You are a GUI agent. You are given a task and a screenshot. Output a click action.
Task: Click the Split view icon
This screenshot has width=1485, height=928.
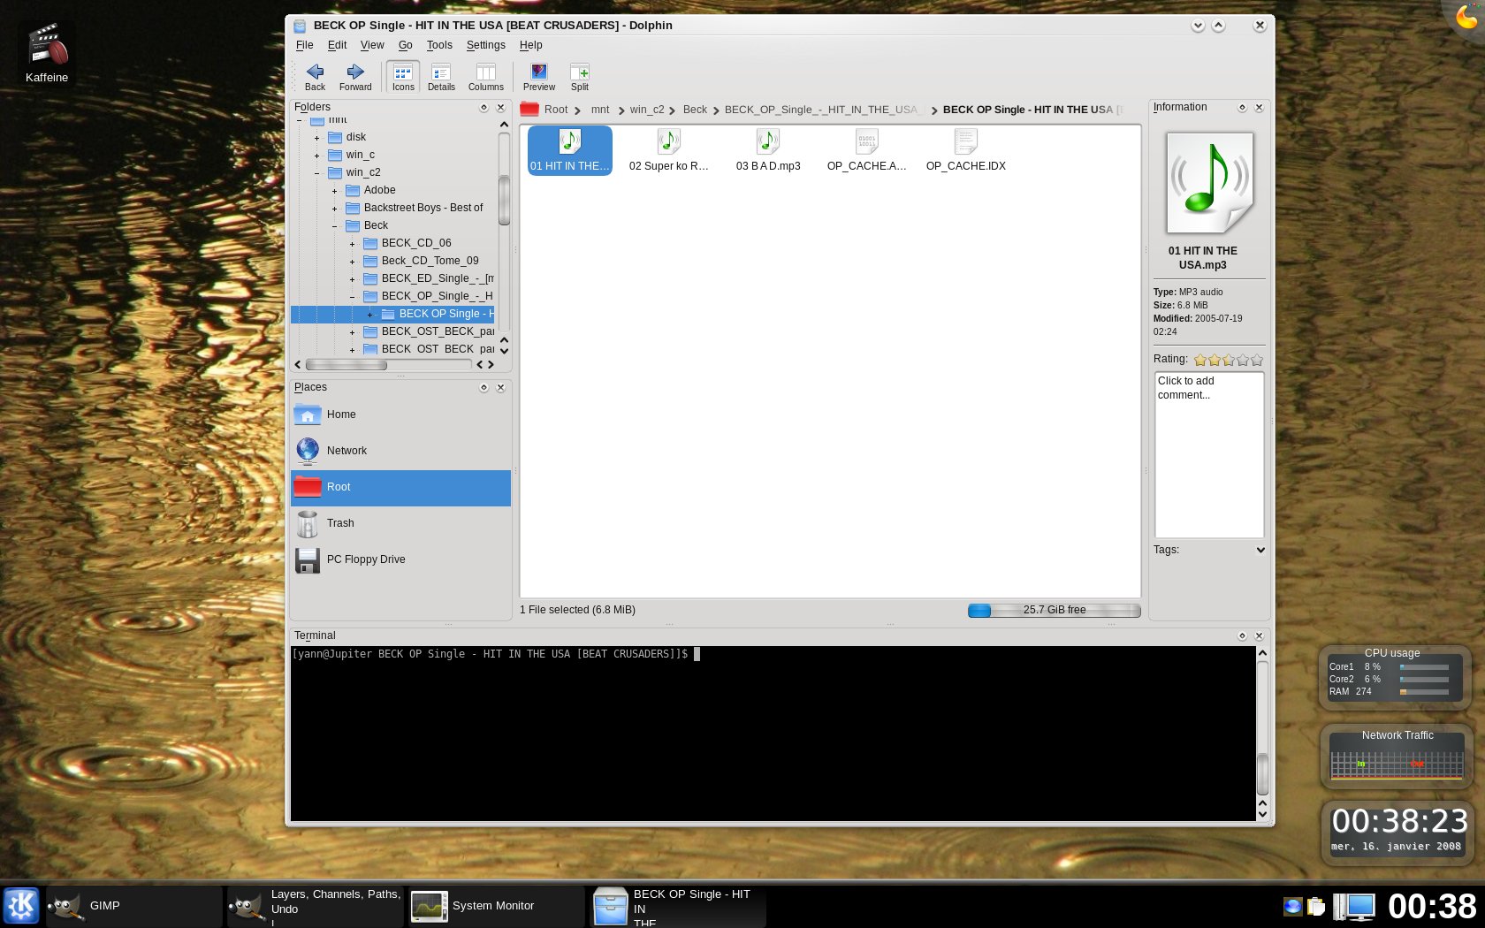(x=579, y=77)
